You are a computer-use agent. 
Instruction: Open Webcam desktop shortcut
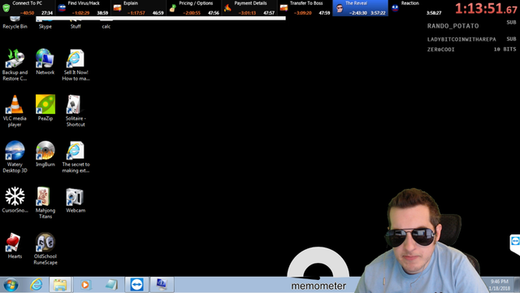pos(76,199)
